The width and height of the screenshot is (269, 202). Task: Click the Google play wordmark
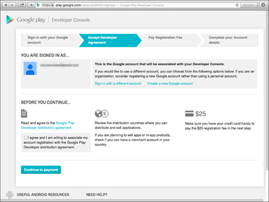coord(31,20)
